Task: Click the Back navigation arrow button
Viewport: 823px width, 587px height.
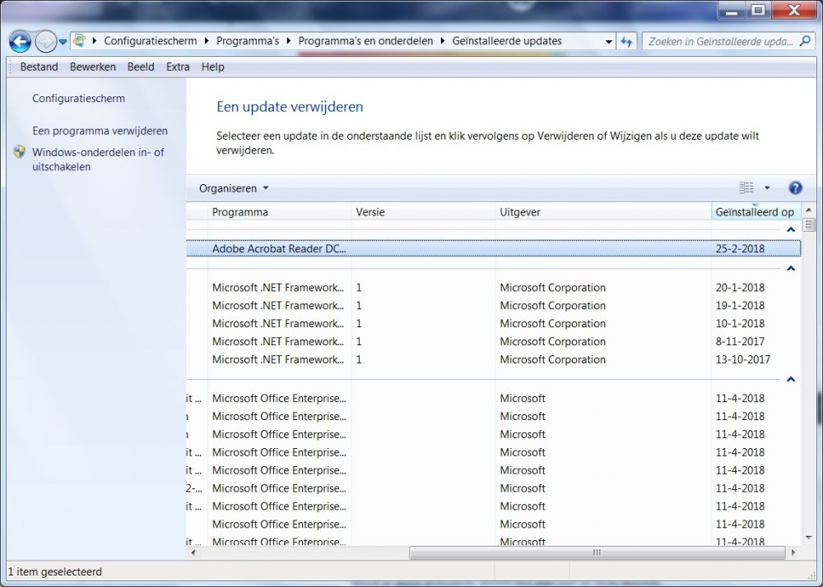Action: [21, 41]
